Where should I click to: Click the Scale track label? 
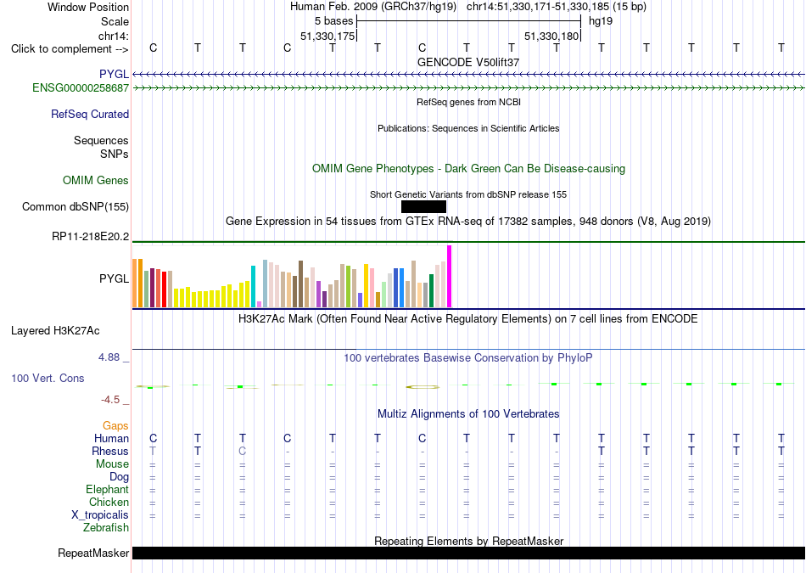click(x=115, y=21)
